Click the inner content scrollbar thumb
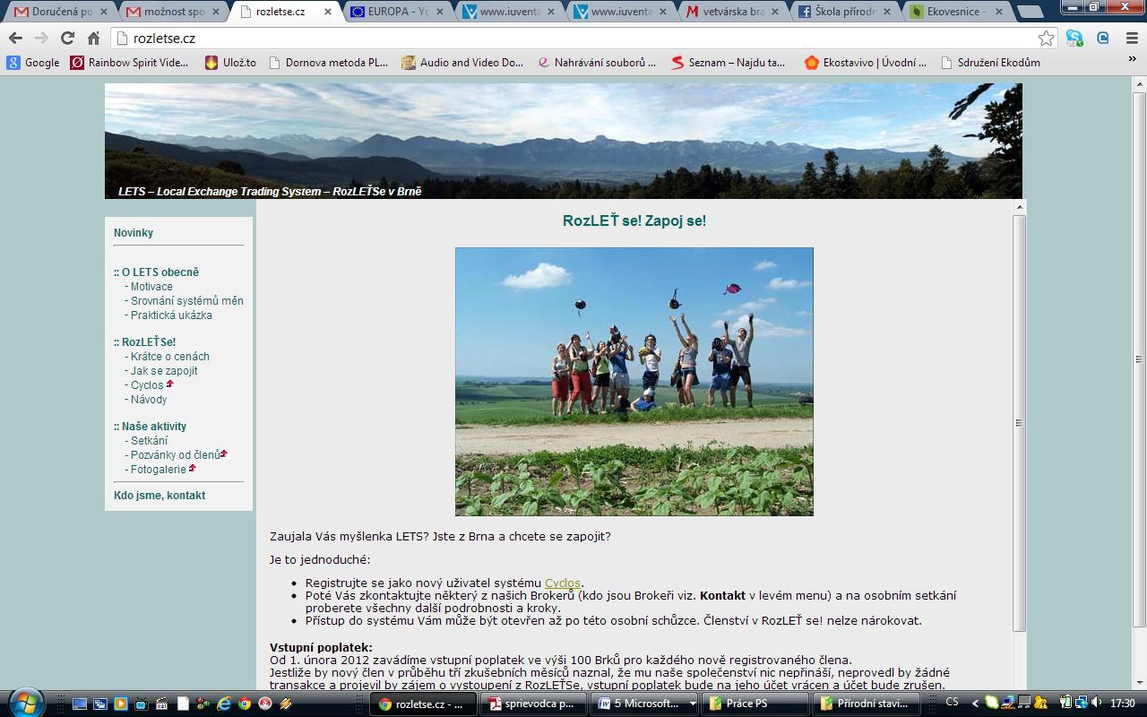Screen dimensions: 1147x717 [x=1019, y=421]
